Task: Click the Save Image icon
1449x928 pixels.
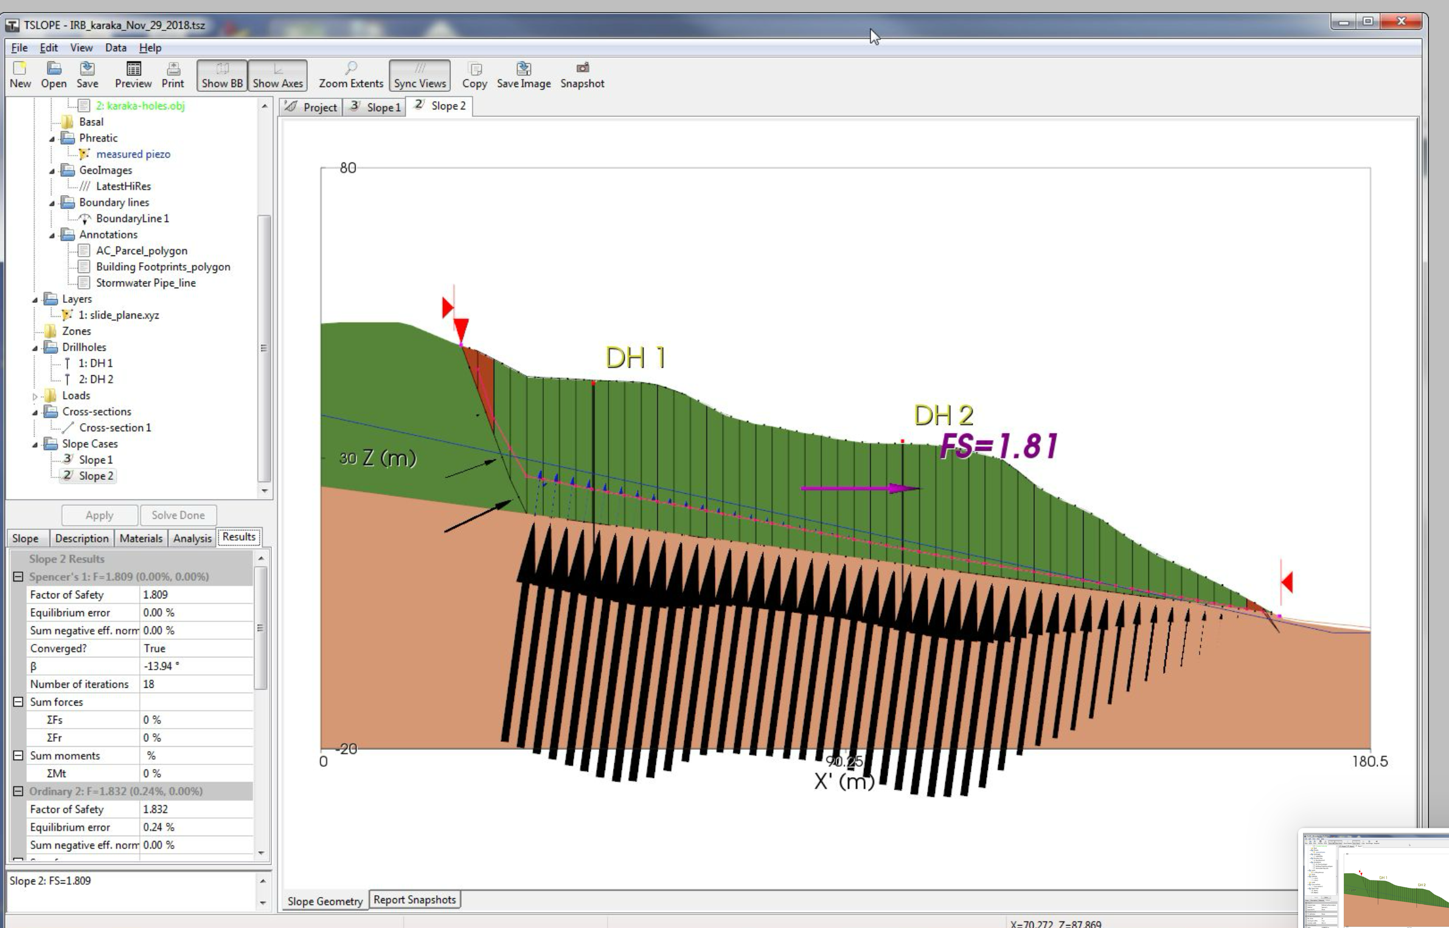Action: click(x=523, y=73)
